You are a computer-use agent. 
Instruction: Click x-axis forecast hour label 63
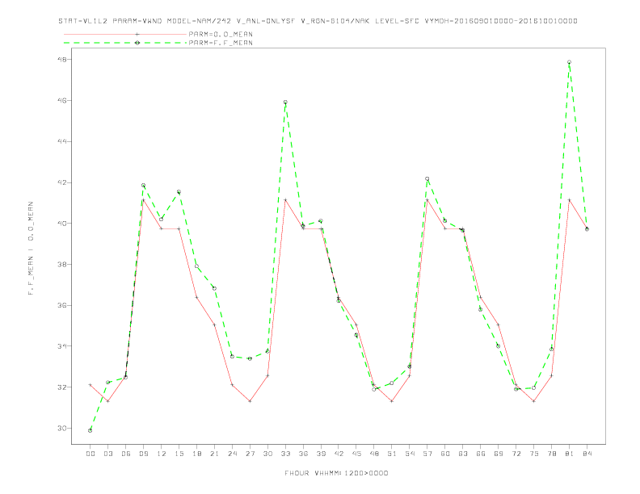(x=463, y=454)
